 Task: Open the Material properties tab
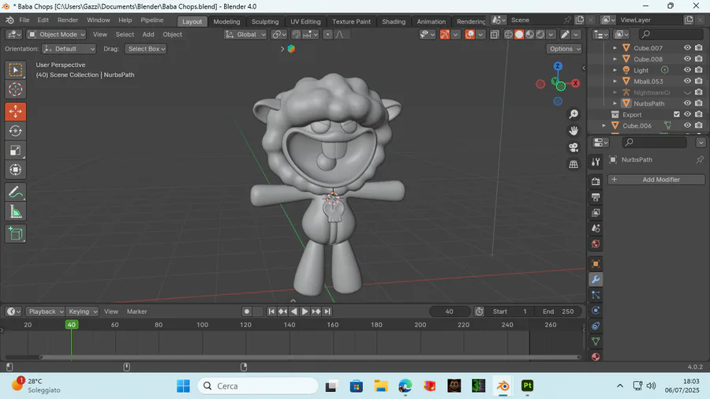[x=596, y=356]
